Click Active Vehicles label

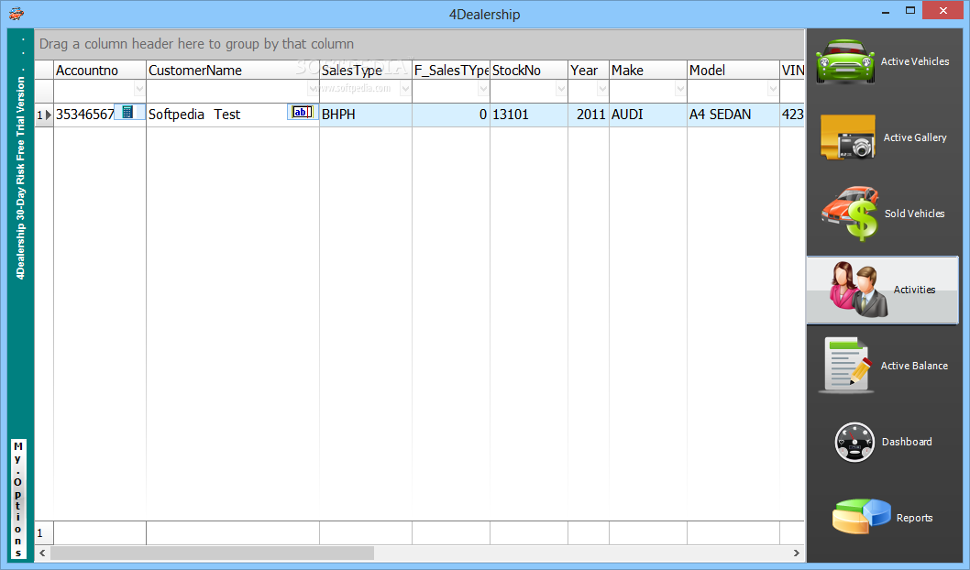pyautogui.click(x=915, y=61)
